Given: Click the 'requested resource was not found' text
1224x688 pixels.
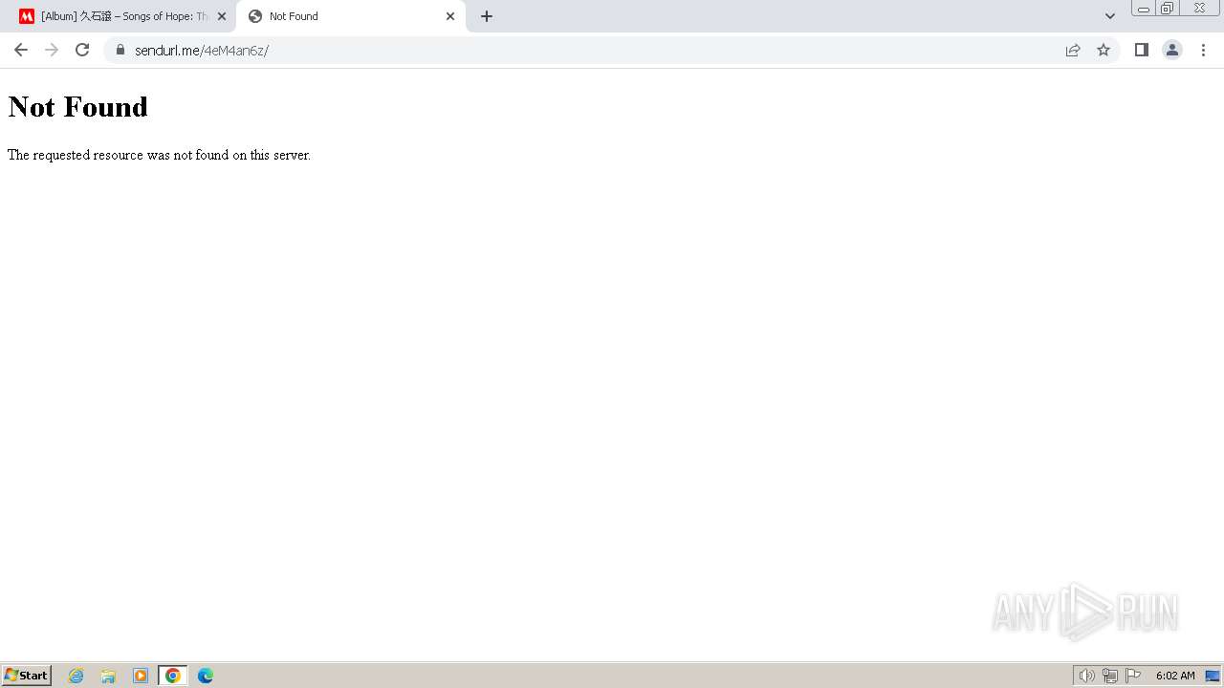Looking at the screenshot, I should click(x=161, y=155).
